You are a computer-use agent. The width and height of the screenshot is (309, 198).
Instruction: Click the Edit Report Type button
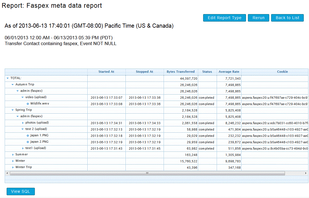click(x=224, y=18)
